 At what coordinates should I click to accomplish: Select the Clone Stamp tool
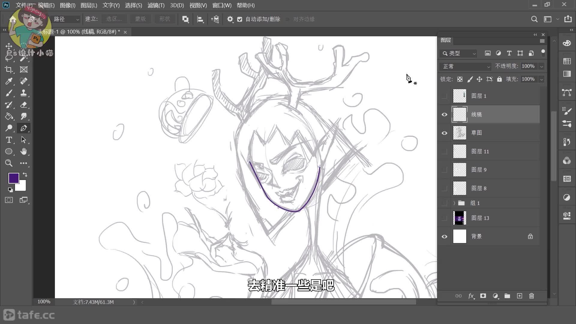pyautogui.click(x=23, y=93)
